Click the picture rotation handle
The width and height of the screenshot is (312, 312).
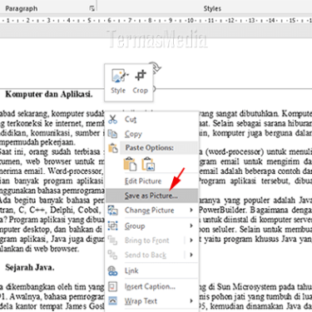click(x=156, y=67)
